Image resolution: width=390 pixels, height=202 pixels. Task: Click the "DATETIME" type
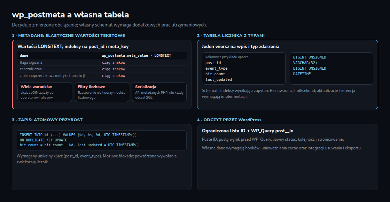pyautogui.click(x=302, y=74)
